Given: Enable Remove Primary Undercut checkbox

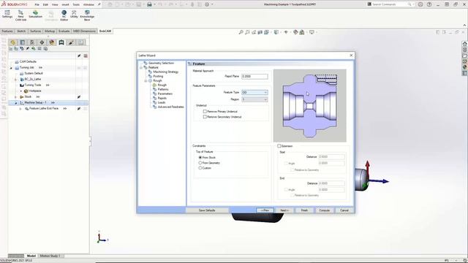Looking at the screenshot, I should coord(205,112).
